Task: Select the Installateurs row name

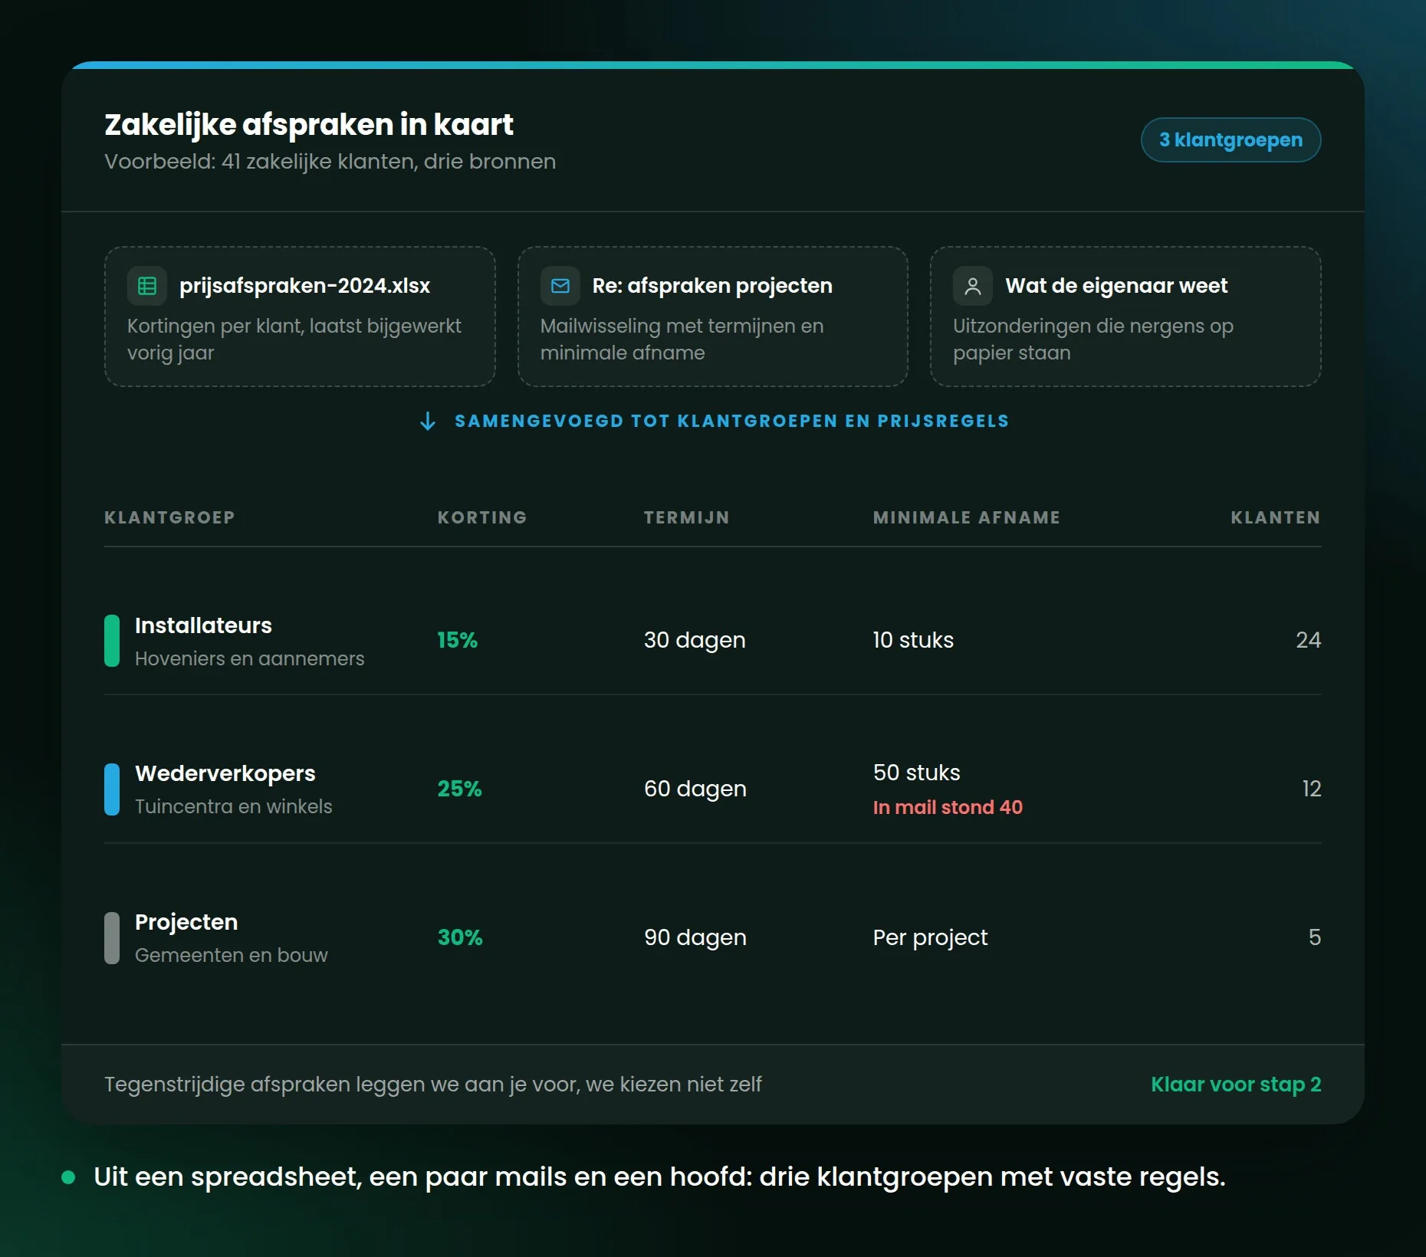Action: click(x=203, y=625)
